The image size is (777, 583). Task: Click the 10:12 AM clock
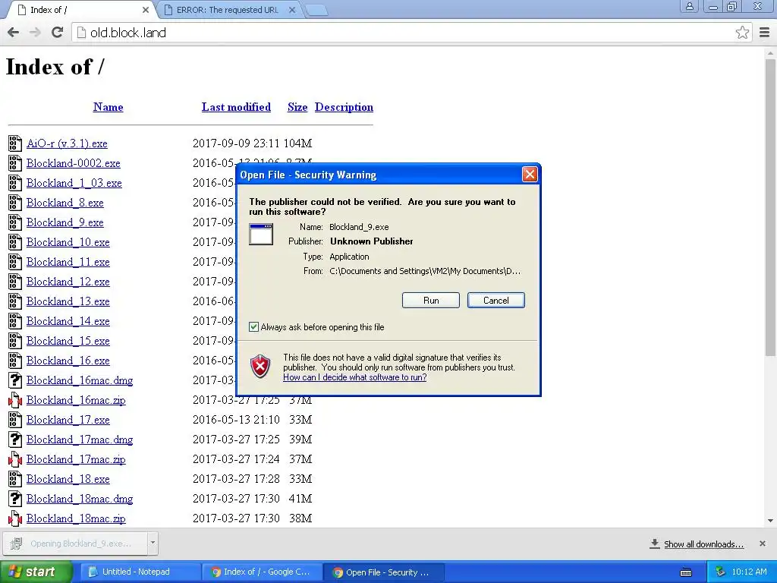749,572
